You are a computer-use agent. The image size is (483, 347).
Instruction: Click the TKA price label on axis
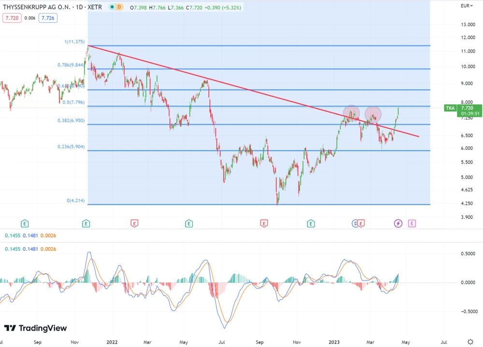coord(450,108)
